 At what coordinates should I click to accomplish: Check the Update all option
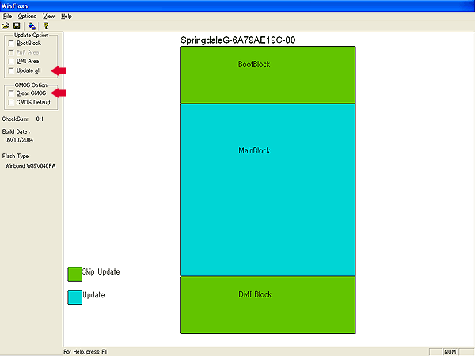pos(10,70)
